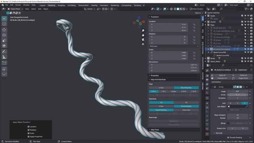
Task: Open the Modifier properties wrench tab
Action: (207, 107)
